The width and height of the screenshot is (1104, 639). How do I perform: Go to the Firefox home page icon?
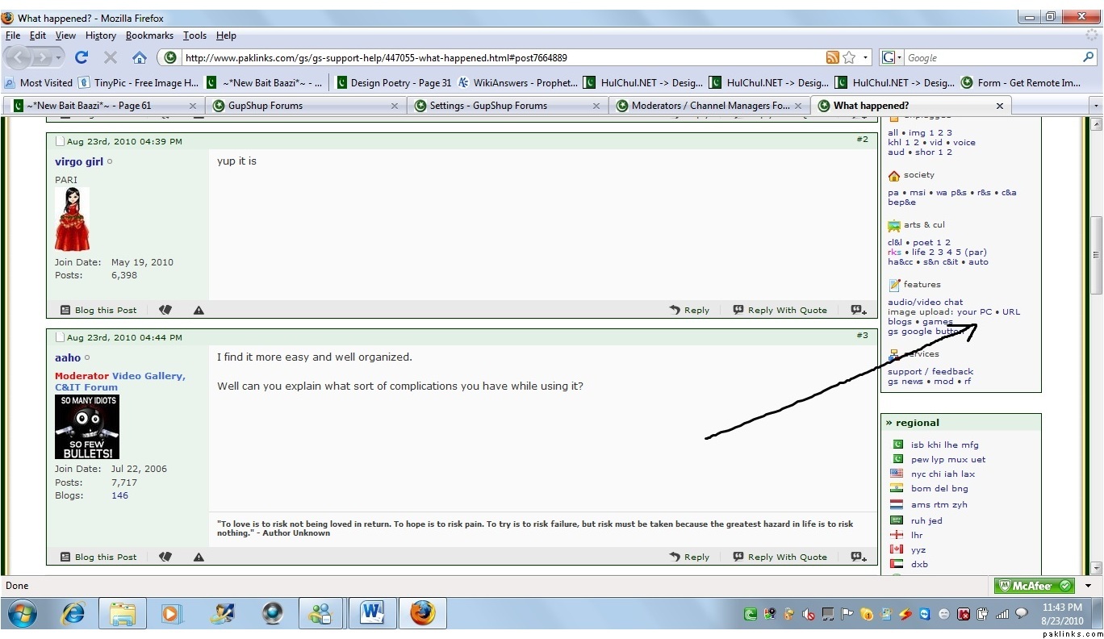pos(140,57)
